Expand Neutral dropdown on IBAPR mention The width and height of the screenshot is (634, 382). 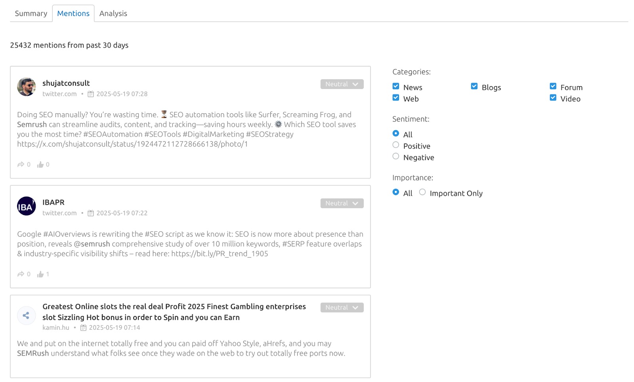(x=342, y=203)
